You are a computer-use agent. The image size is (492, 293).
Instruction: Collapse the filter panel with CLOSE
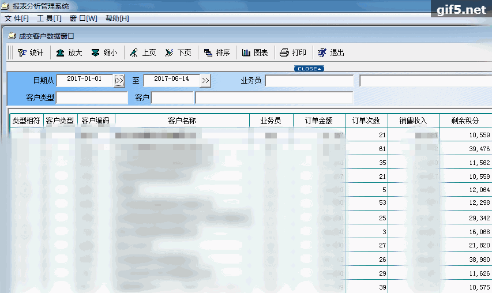click(309, 69)
